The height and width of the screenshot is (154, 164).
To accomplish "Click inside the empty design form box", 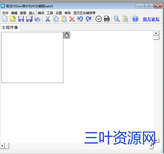I will point(32,57).
